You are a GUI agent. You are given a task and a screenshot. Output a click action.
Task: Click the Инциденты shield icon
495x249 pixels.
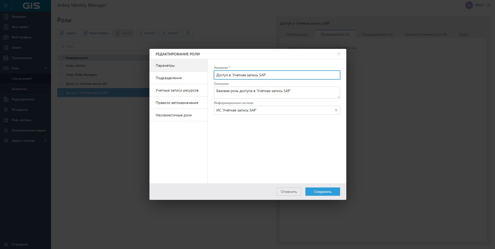point(6,110)
